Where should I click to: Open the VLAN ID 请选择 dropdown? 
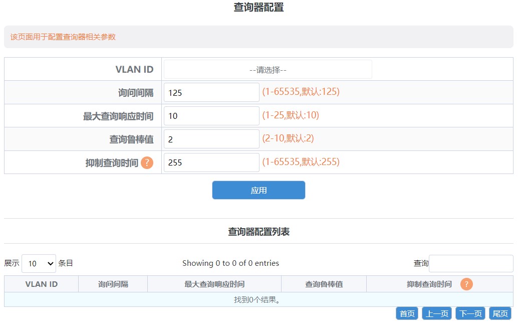coord(268,69)
